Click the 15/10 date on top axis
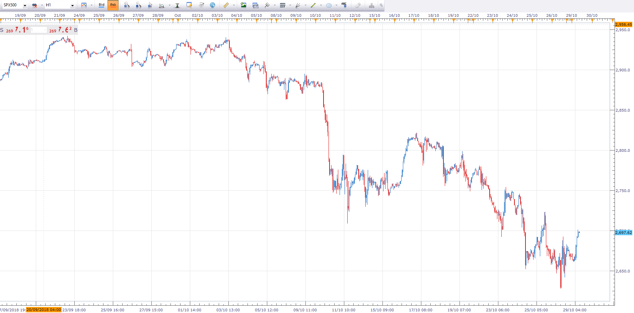634x313 pixels. tap(374, 15)
